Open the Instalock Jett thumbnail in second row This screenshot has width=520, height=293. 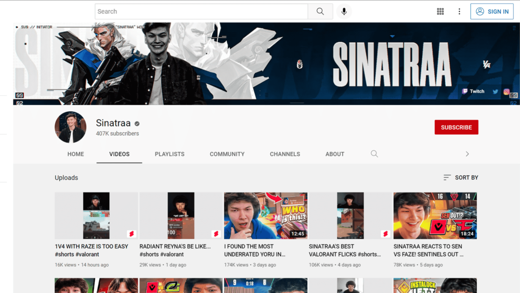435,285
